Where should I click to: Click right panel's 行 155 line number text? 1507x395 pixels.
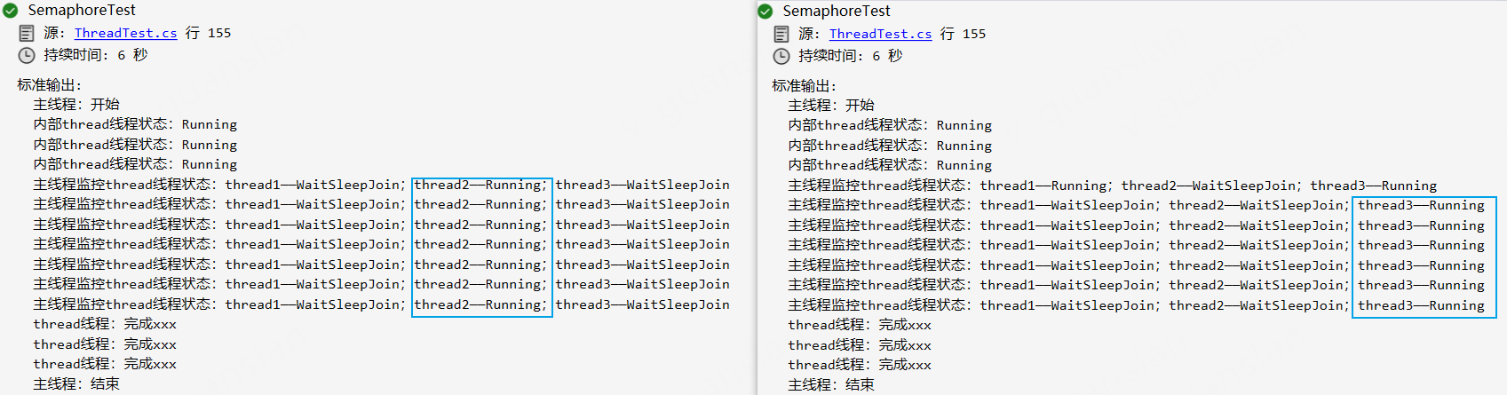tap(963, 34)
